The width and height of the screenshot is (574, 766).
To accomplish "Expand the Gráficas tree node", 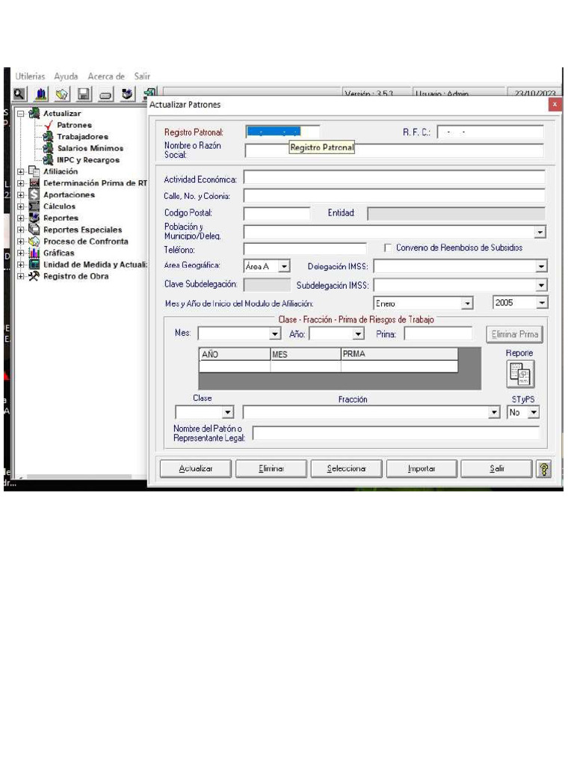I will click(20, 253).
